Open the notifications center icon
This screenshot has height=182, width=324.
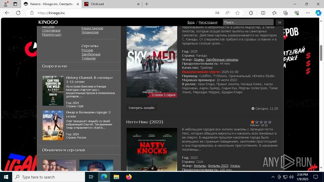coord(316,177)
